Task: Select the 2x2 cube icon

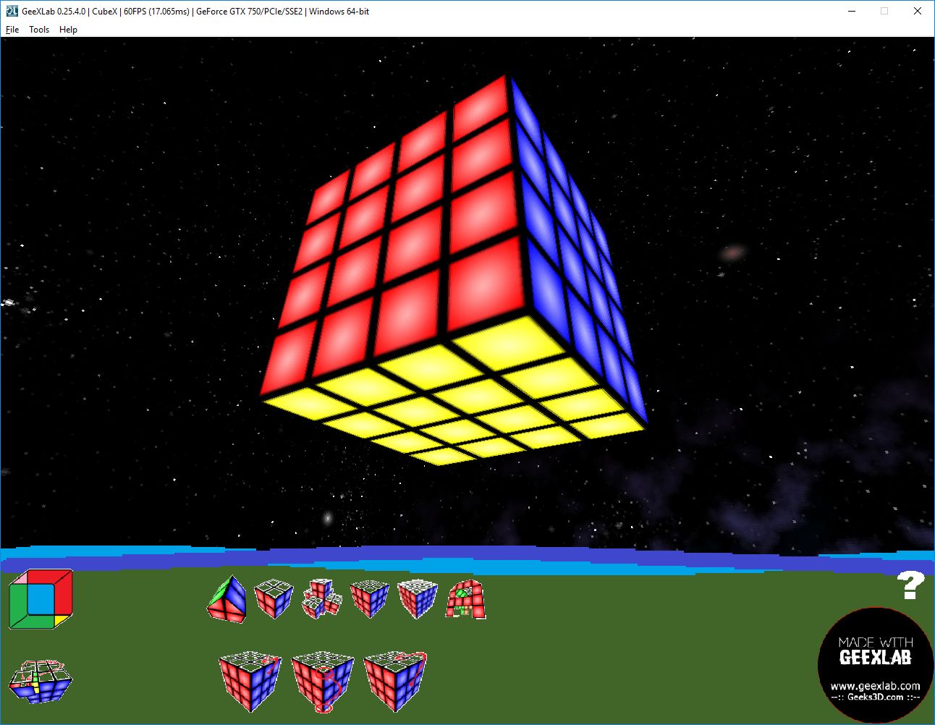Action: (x=274, y=598)
